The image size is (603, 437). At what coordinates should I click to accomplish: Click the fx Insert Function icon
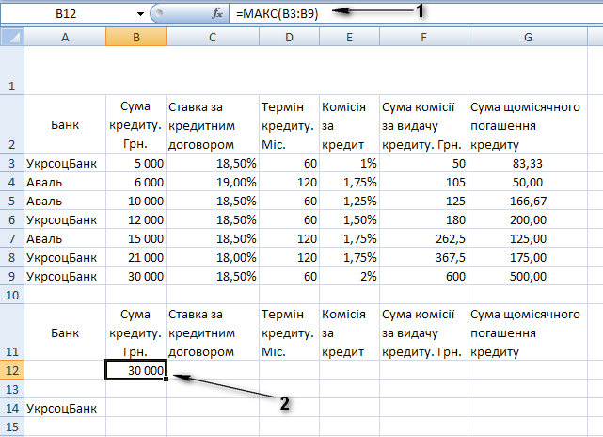click(217, 14)
